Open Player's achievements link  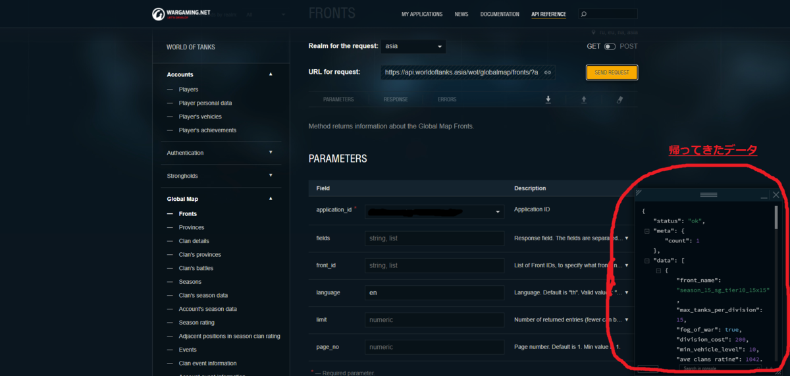pyautogui.click(x=207, y=130)
